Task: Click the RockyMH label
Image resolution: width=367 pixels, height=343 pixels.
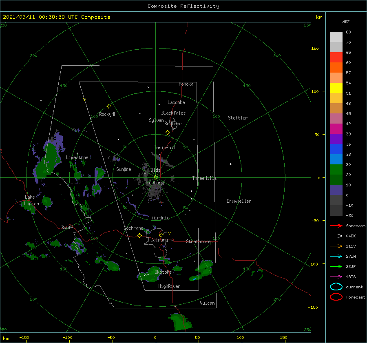Action: click(x=108, y=114)
